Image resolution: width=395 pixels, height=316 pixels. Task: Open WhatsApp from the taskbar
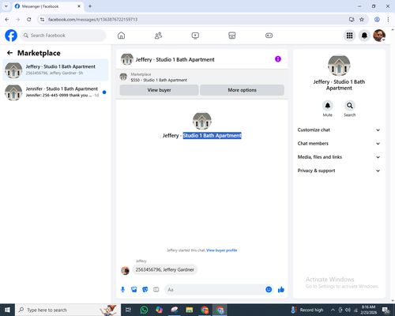click(x=144, y=310)
